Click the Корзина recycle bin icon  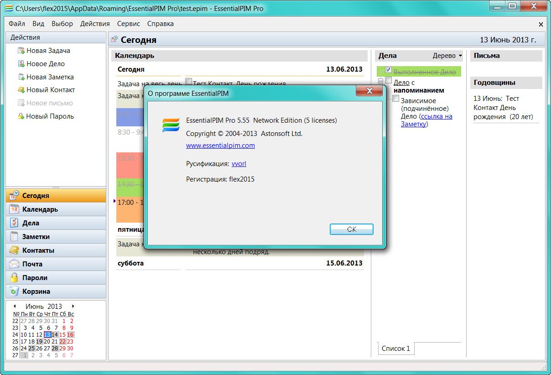14,292
